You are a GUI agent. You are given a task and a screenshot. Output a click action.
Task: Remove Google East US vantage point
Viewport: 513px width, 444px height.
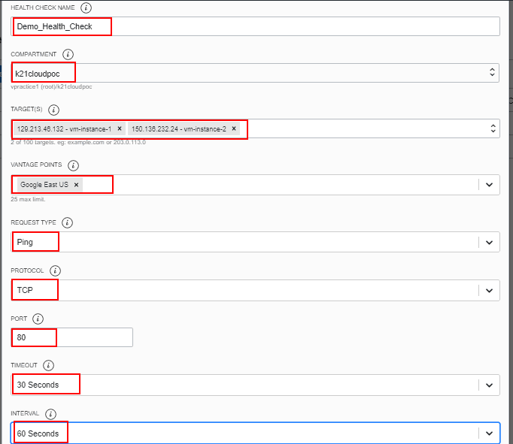[x=76, y=185]
